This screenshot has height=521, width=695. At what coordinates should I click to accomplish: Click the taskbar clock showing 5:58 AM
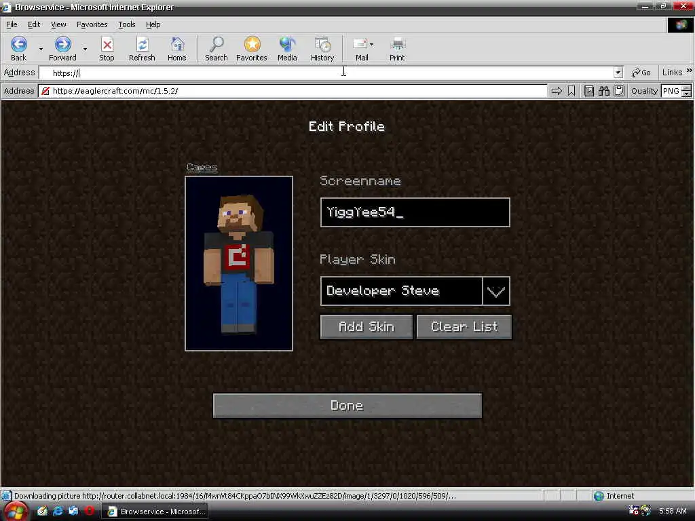coord(673,511)
